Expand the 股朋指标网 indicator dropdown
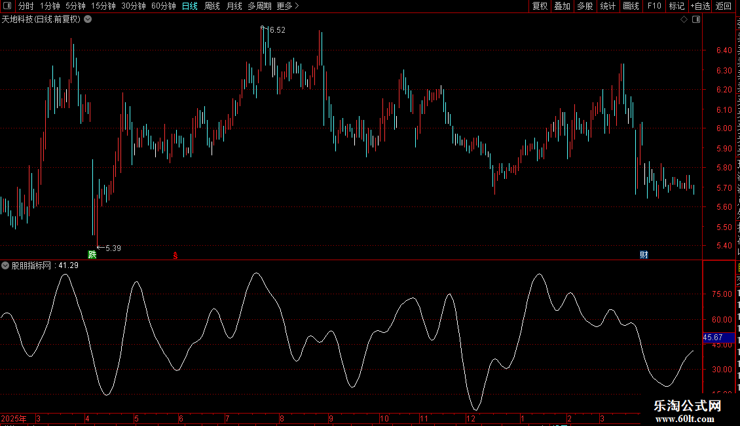Image resolution: width=740 pixels, height=426 pixels. [5, 265]
